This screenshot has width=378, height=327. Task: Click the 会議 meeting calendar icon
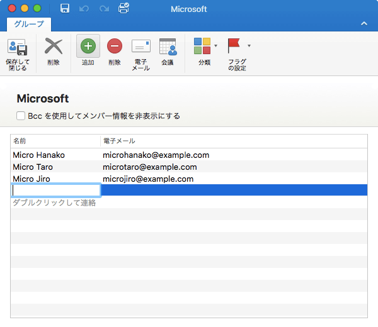pyautogui.click(x=168, y=47)
